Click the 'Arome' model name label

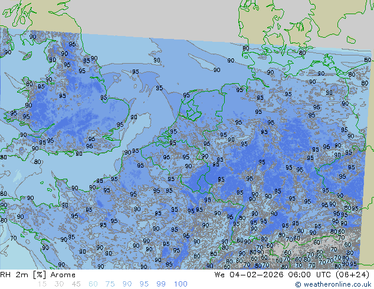[x=63, y=275]
